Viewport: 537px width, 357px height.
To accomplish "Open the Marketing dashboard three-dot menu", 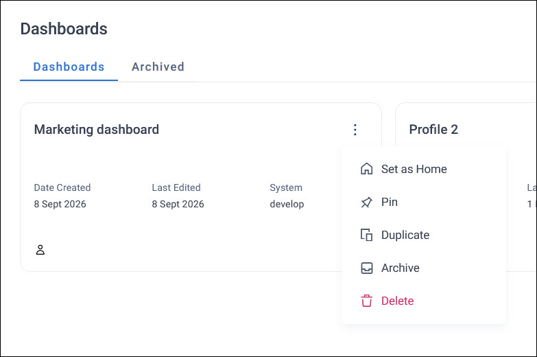I will coord(355,130).
